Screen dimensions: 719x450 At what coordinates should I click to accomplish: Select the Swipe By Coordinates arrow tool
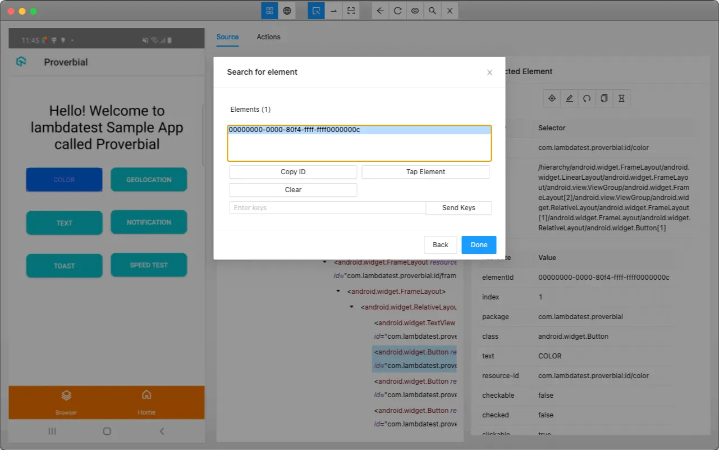(x=333, y=11)
